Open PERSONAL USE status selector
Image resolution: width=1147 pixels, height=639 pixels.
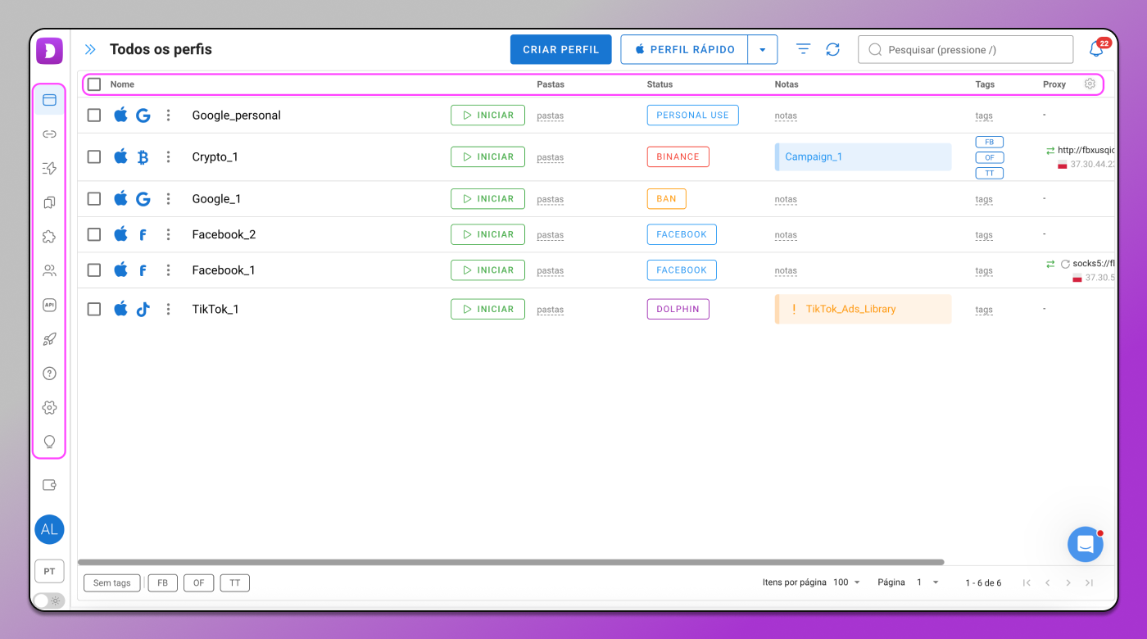click(692, 116)
